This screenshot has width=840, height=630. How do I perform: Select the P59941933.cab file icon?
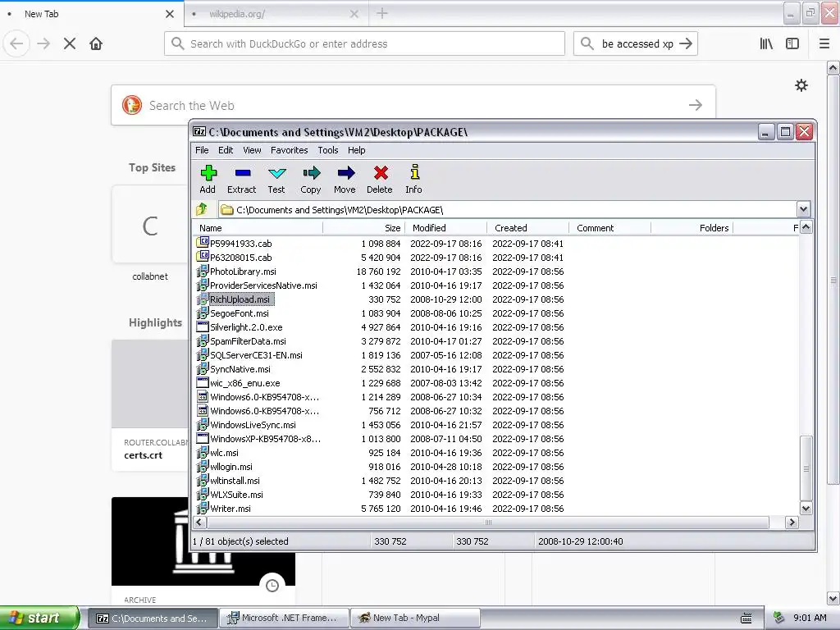click(x=203, y=243)
